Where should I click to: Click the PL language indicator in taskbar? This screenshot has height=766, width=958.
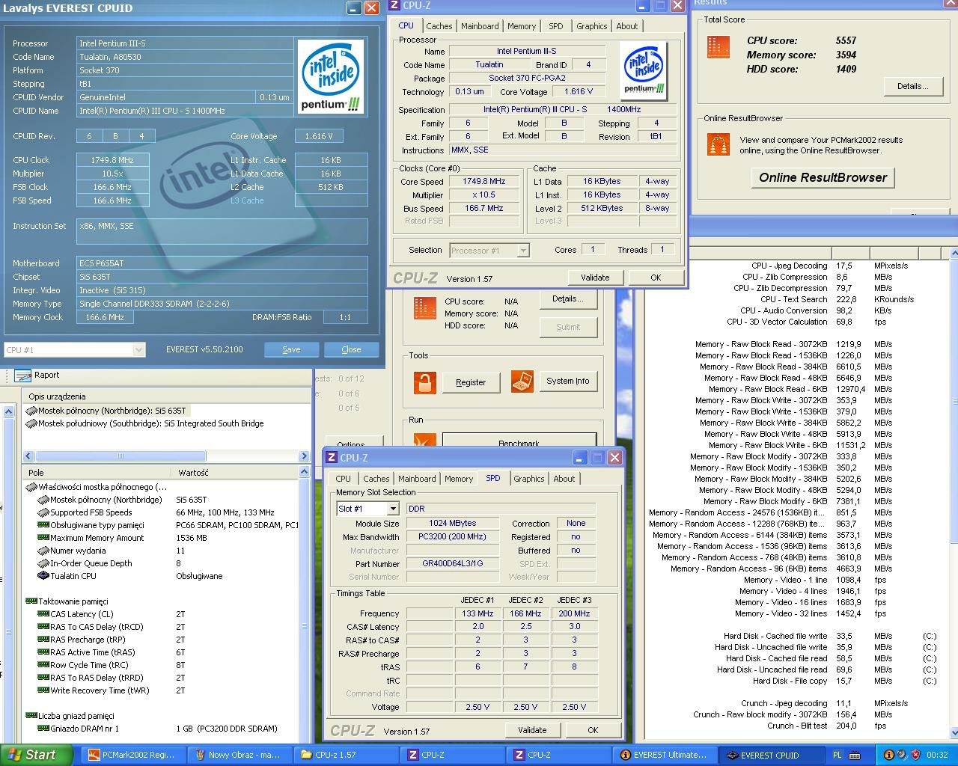[837, 756]
